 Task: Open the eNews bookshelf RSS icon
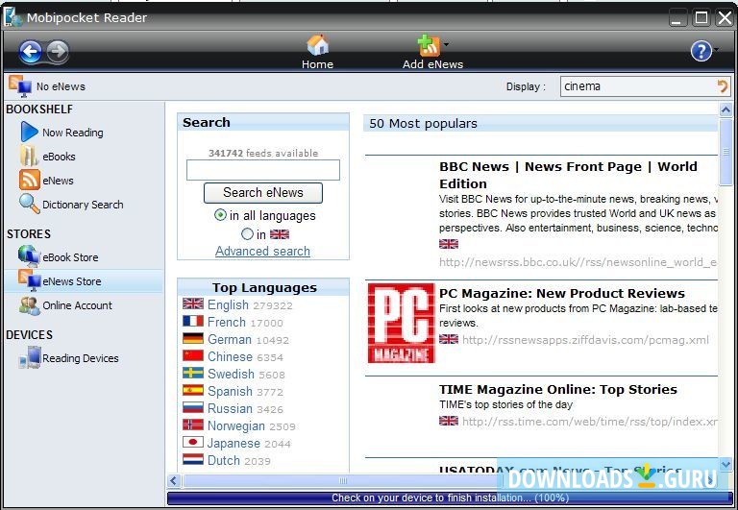click(x=29, y=180)
